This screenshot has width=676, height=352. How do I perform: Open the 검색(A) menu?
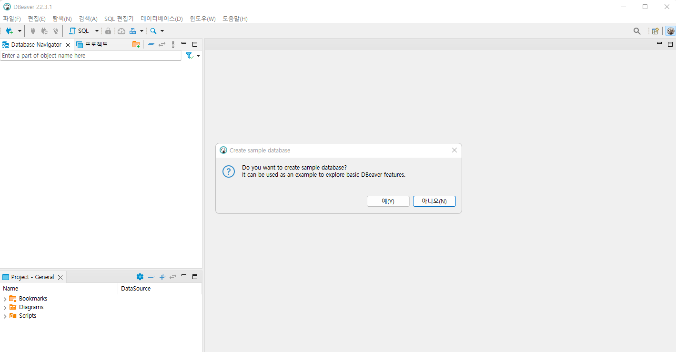[88, 19]
